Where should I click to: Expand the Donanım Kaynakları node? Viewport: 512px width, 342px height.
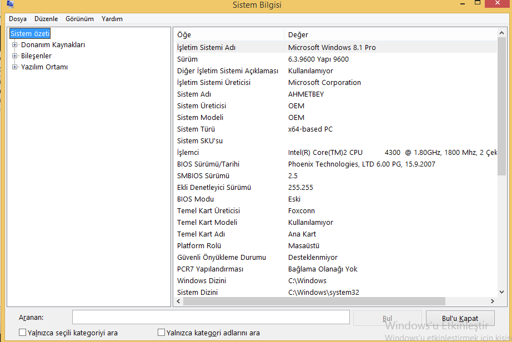(14, 45)
